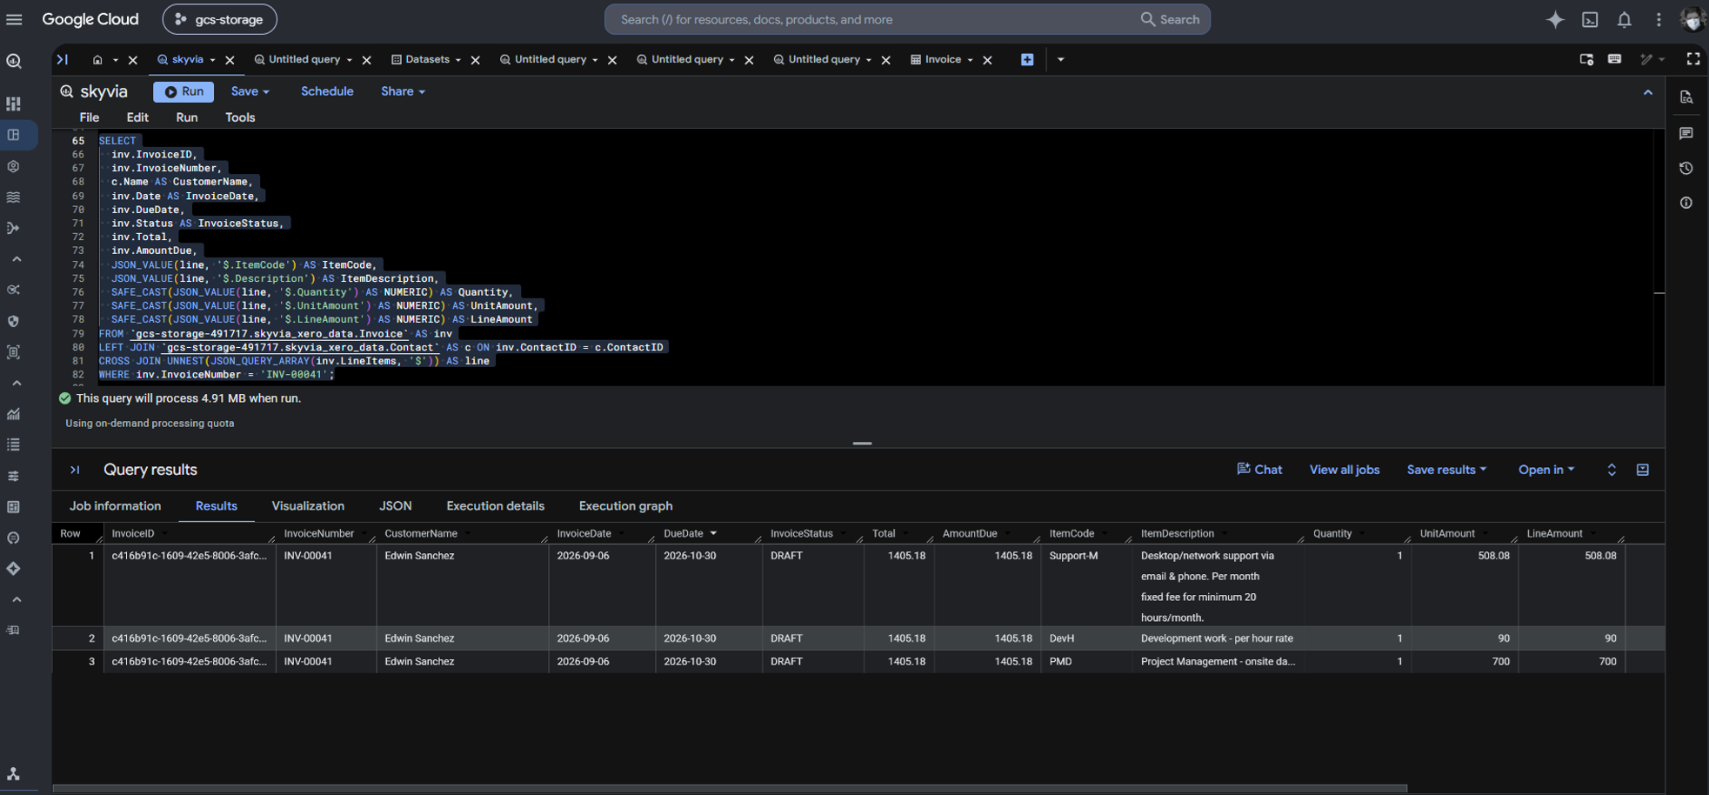Open the info icon in right panel
Screen dimensions: 1709x795
(1686, 203)
